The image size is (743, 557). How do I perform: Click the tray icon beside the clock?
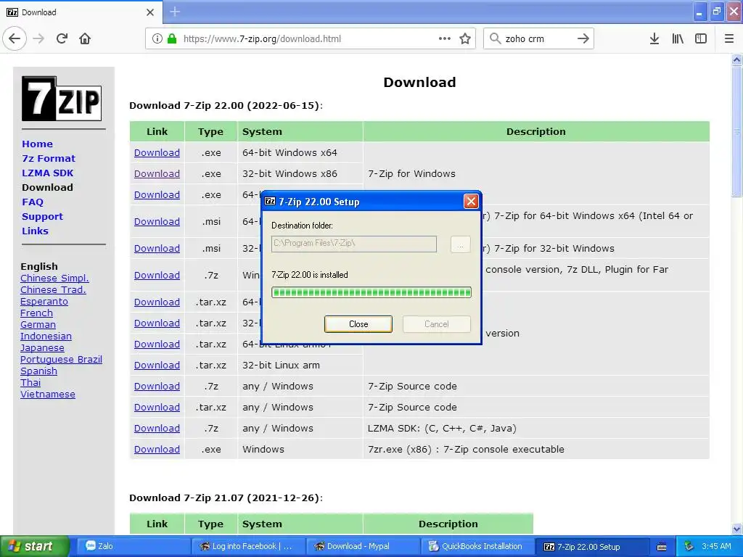(689, 546)
